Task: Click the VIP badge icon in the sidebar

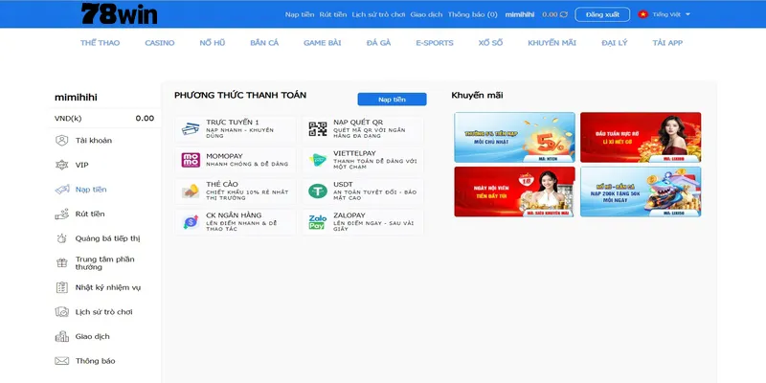Action: 61,165
